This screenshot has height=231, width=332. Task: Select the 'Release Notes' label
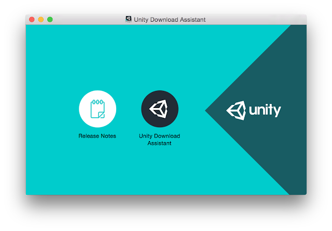tap(97, 136)
